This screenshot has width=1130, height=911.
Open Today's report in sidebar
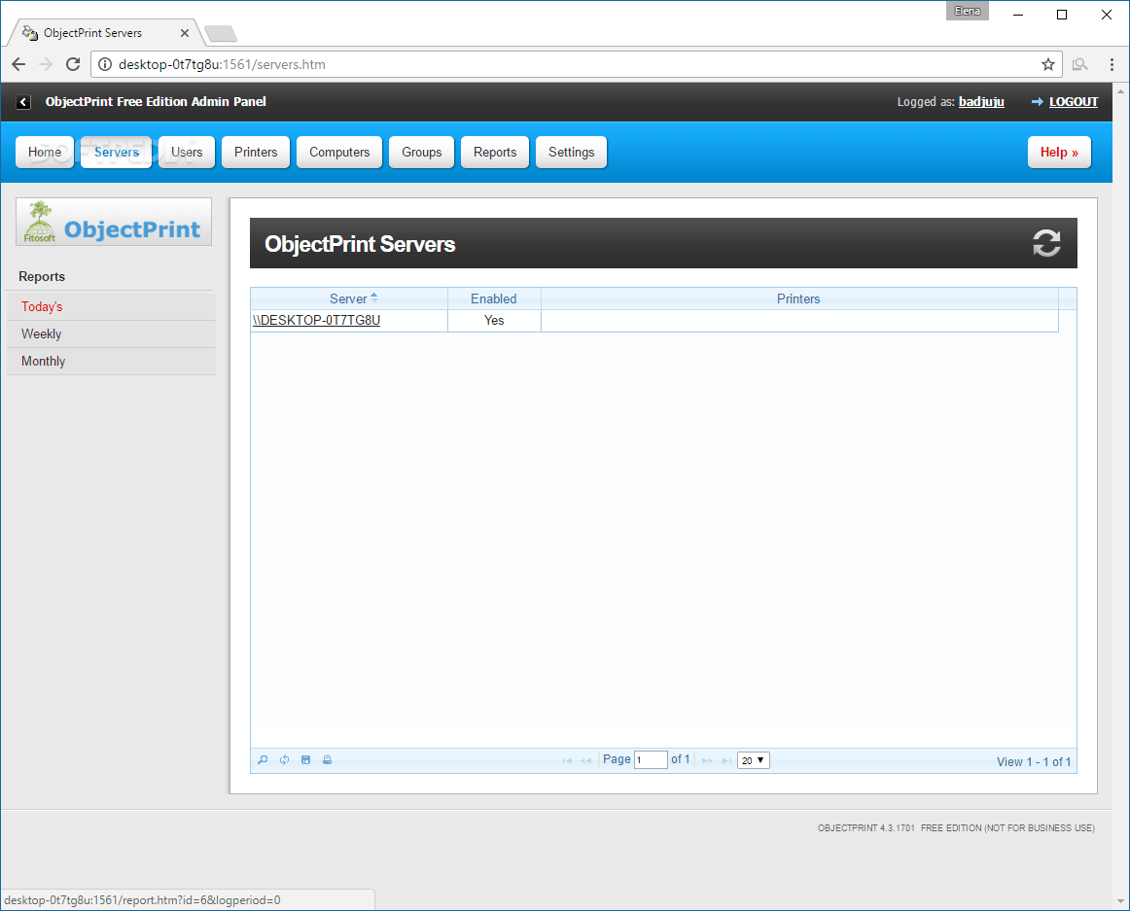point(111,307)
